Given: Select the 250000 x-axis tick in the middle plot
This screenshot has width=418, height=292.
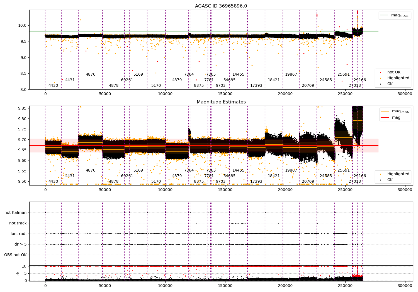Looking at the screenshot, I should pyautogui.click(x=345, y=190).
